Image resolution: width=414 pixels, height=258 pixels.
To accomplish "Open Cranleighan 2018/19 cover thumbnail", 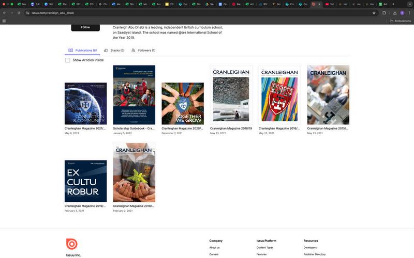I will [231, 95].
